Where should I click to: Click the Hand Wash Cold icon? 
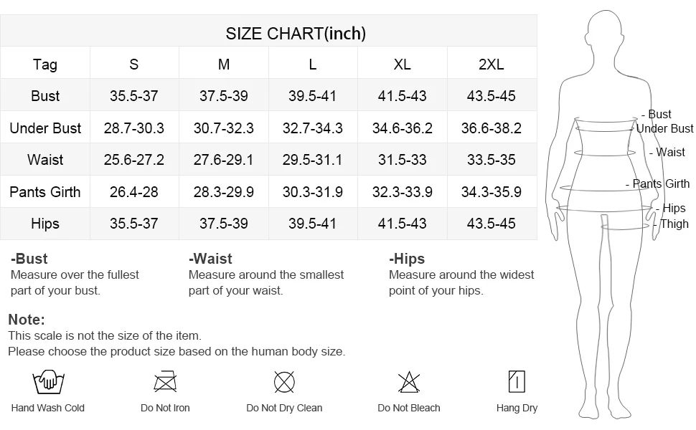pyautogui.click(x=48, y=382)
